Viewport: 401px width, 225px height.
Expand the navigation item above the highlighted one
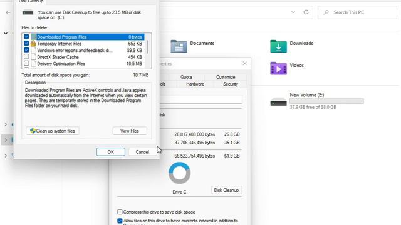(x=6, y=124)
